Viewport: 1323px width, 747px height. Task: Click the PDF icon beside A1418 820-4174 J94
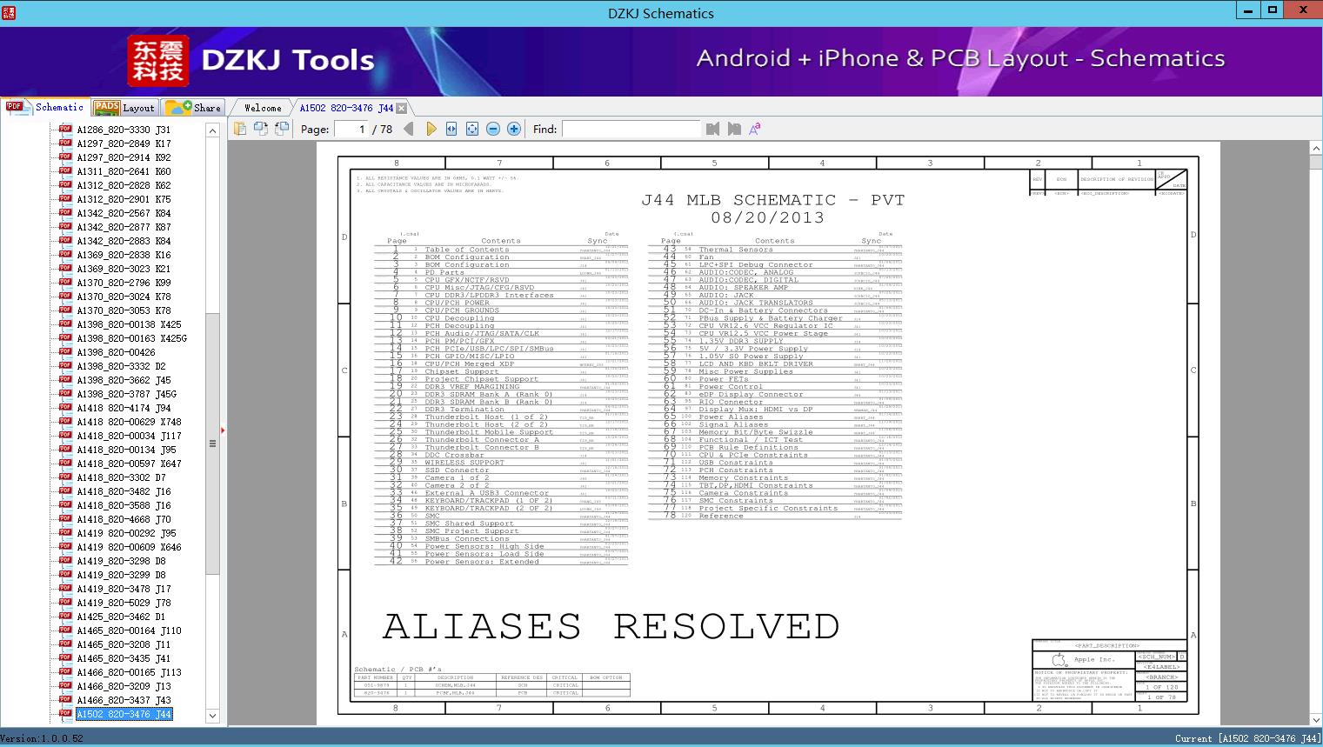(x=65, y=407)
